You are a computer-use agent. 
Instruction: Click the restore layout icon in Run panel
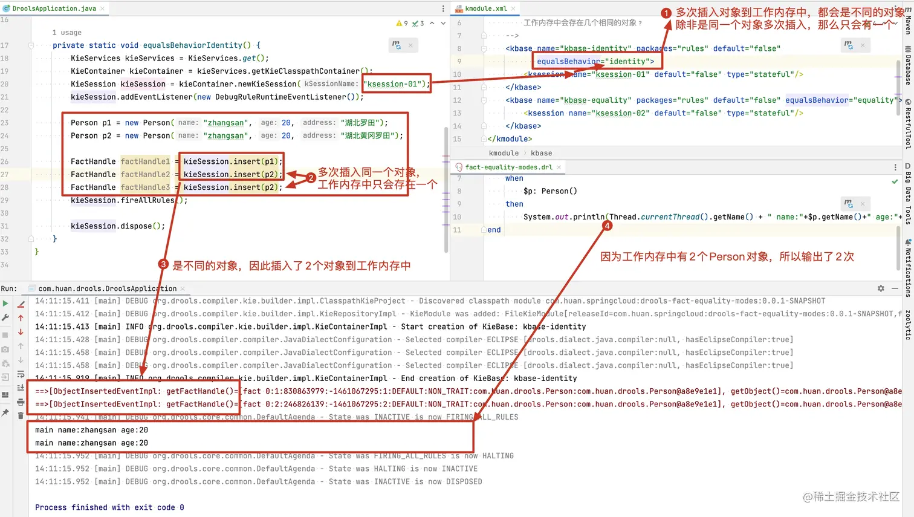(5, 395)
